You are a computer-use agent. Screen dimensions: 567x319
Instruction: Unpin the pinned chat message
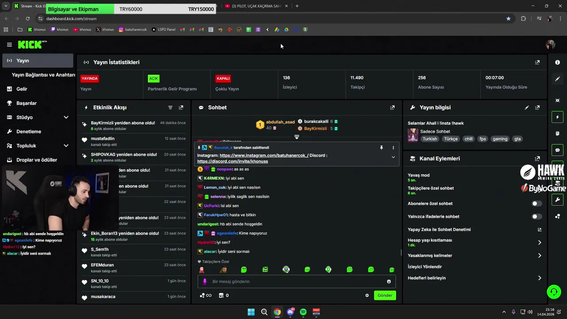381,148
